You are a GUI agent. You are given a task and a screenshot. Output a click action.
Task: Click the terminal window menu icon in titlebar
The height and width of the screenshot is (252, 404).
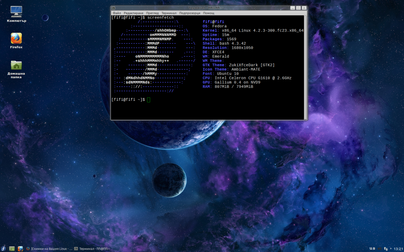(114, 8)
